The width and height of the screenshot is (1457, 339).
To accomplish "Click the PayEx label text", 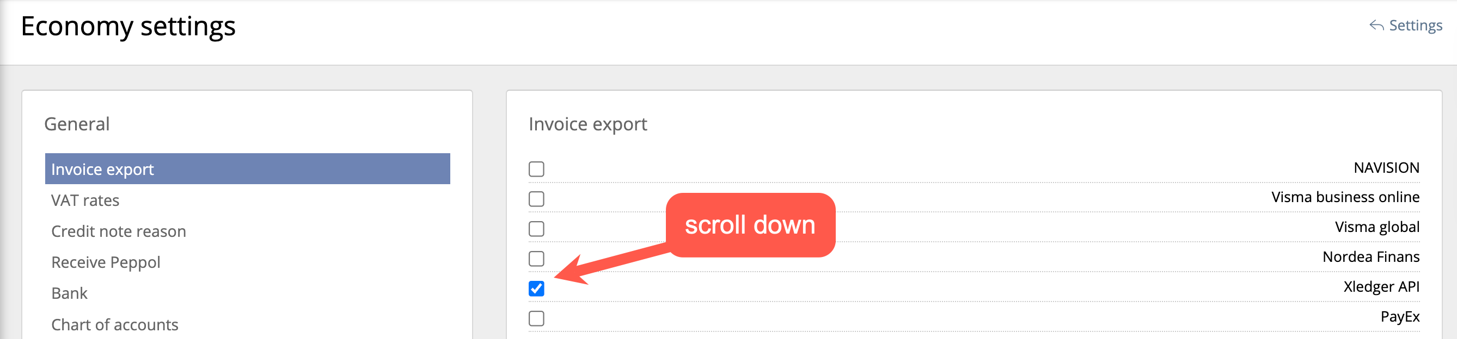I will 1399,316.
